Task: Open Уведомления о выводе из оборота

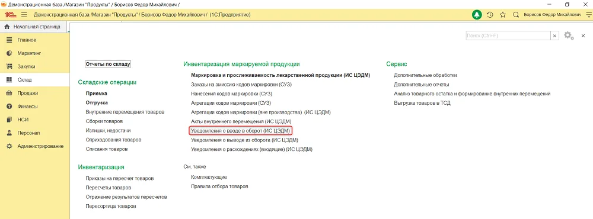Action: [245, 140]
